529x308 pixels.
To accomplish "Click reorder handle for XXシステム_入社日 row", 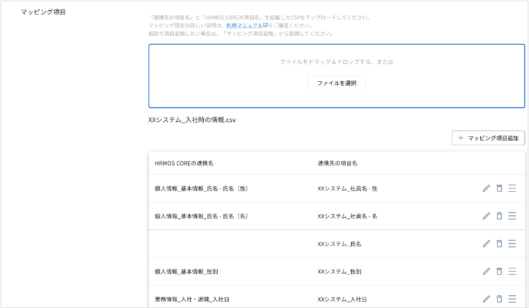I will 512,298.
